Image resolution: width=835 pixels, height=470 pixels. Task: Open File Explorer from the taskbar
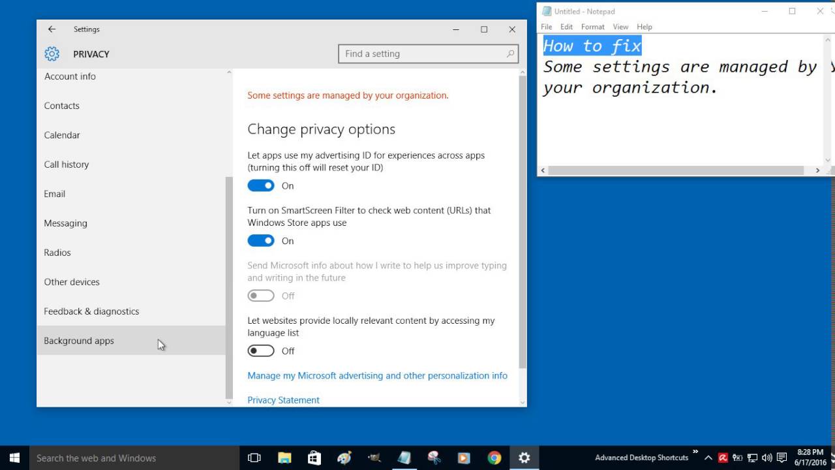click(x=284, y=458)
